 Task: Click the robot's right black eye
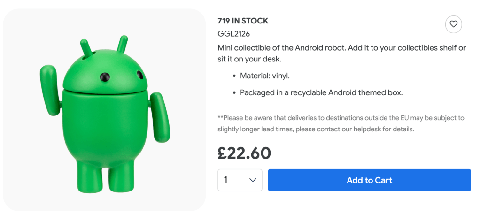pos(139,74)
